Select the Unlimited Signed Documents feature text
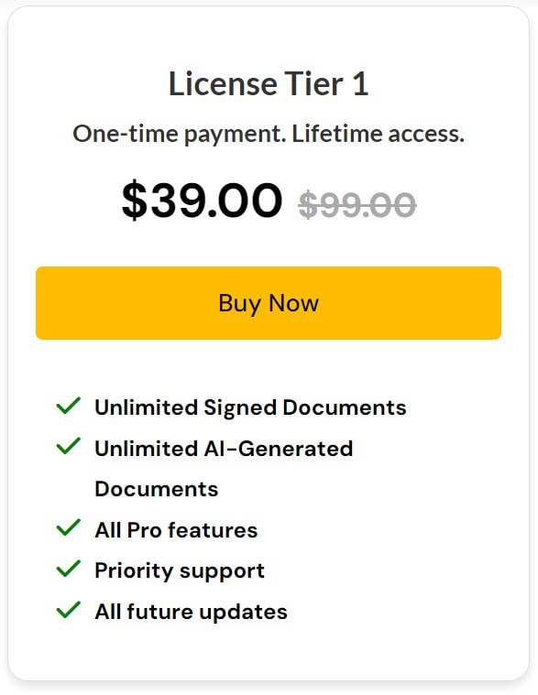The image size is (538, 695). coord(250,407)
